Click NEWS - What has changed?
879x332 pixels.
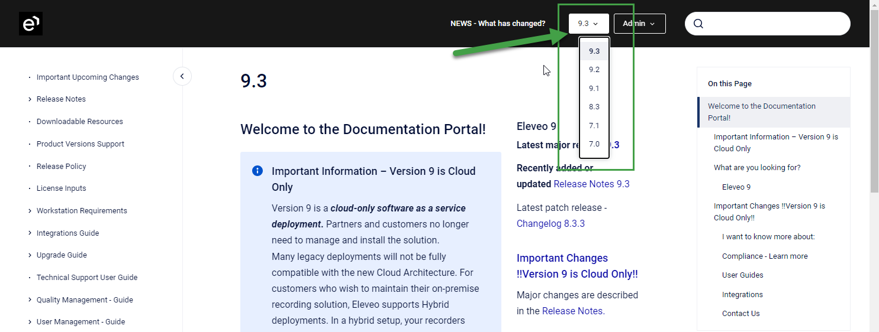pyautogui.click(x=498, y=24)
